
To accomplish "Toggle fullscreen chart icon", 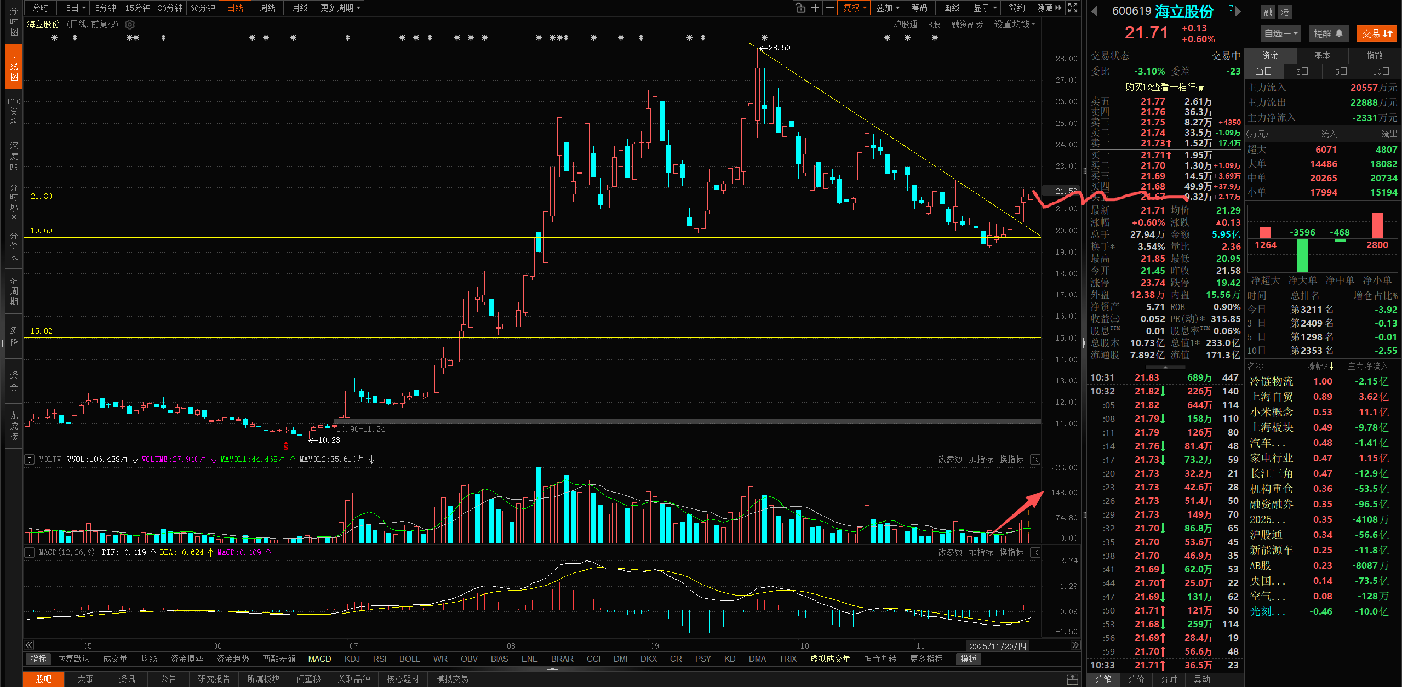I will pyautogui.click(x=1073, y=8).
